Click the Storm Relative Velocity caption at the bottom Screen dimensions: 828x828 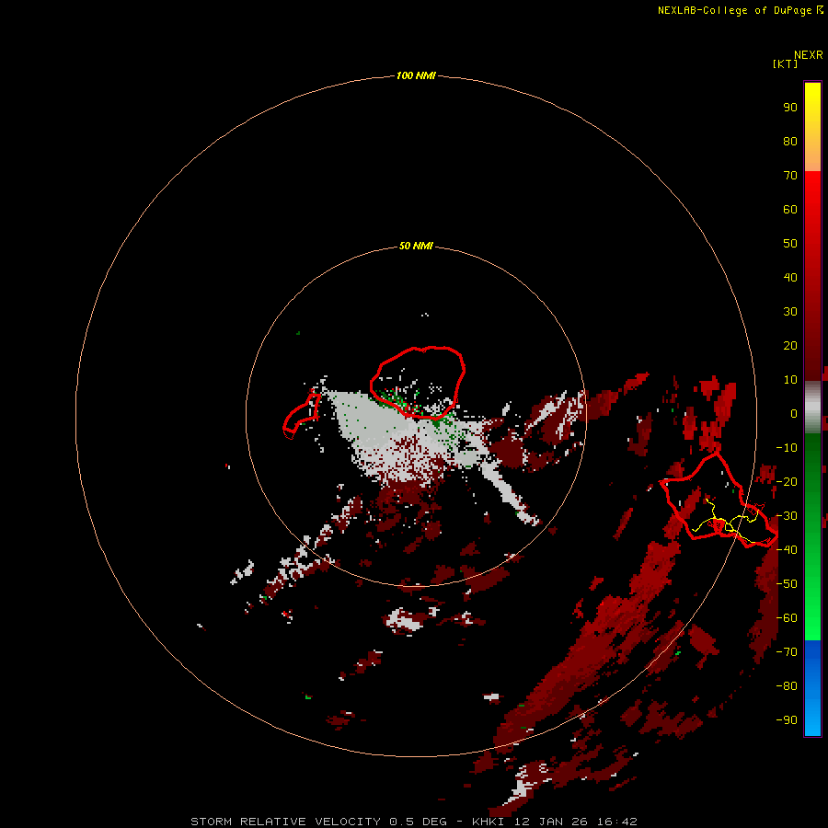click(x=414, y=822)
